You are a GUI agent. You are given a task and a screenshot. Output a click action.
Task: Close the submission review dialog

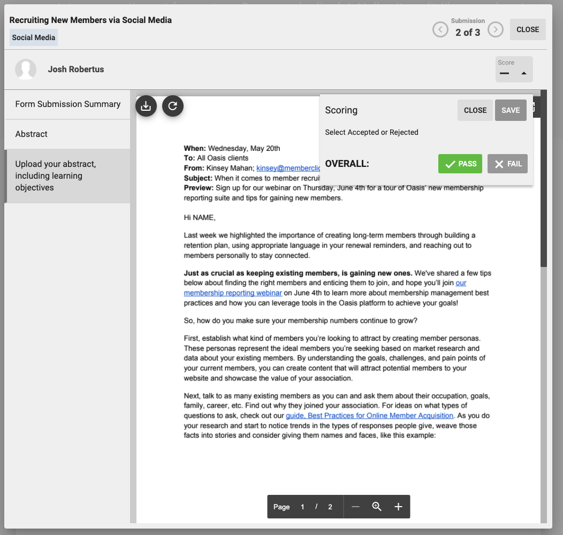528,29
